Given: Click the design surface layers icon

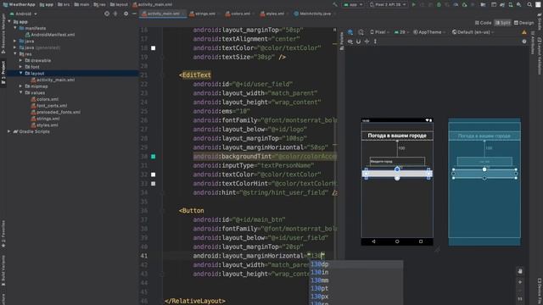Looking at the screenshot, I should 350,32.
